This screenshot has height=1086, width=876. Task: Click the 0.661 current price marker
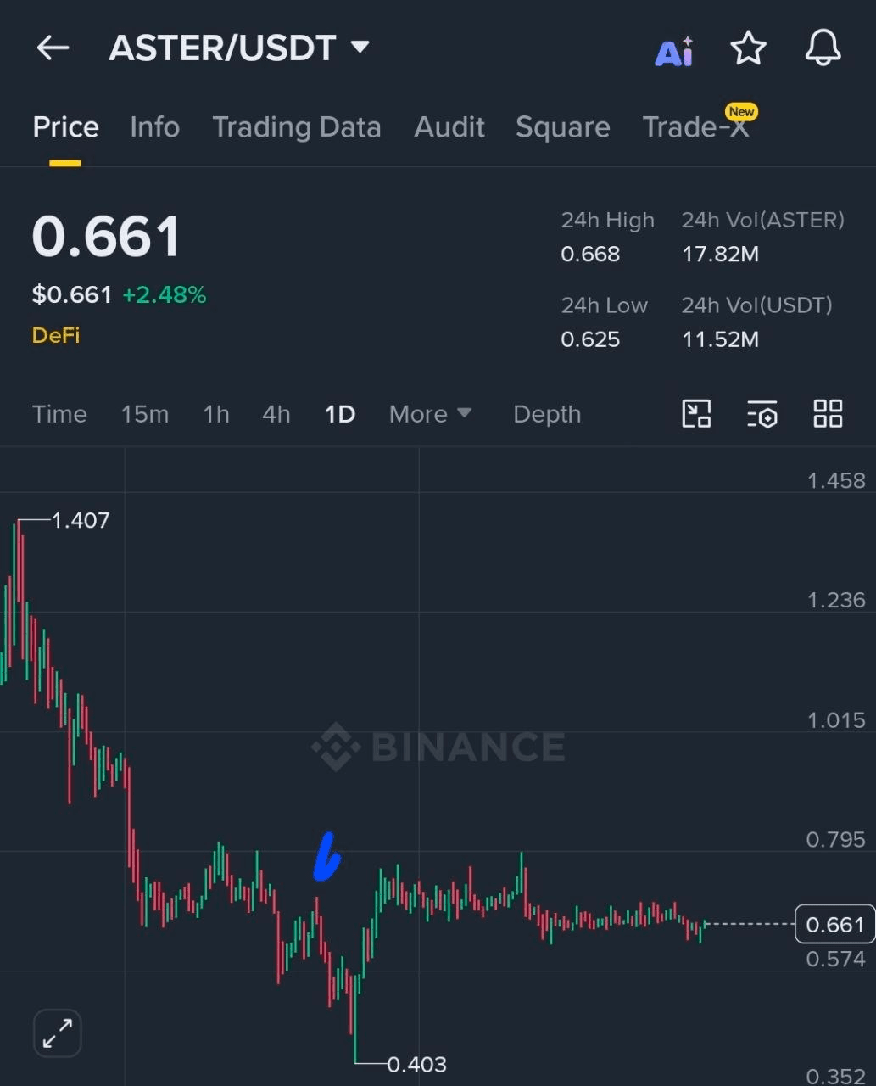(x=834, y=924)
